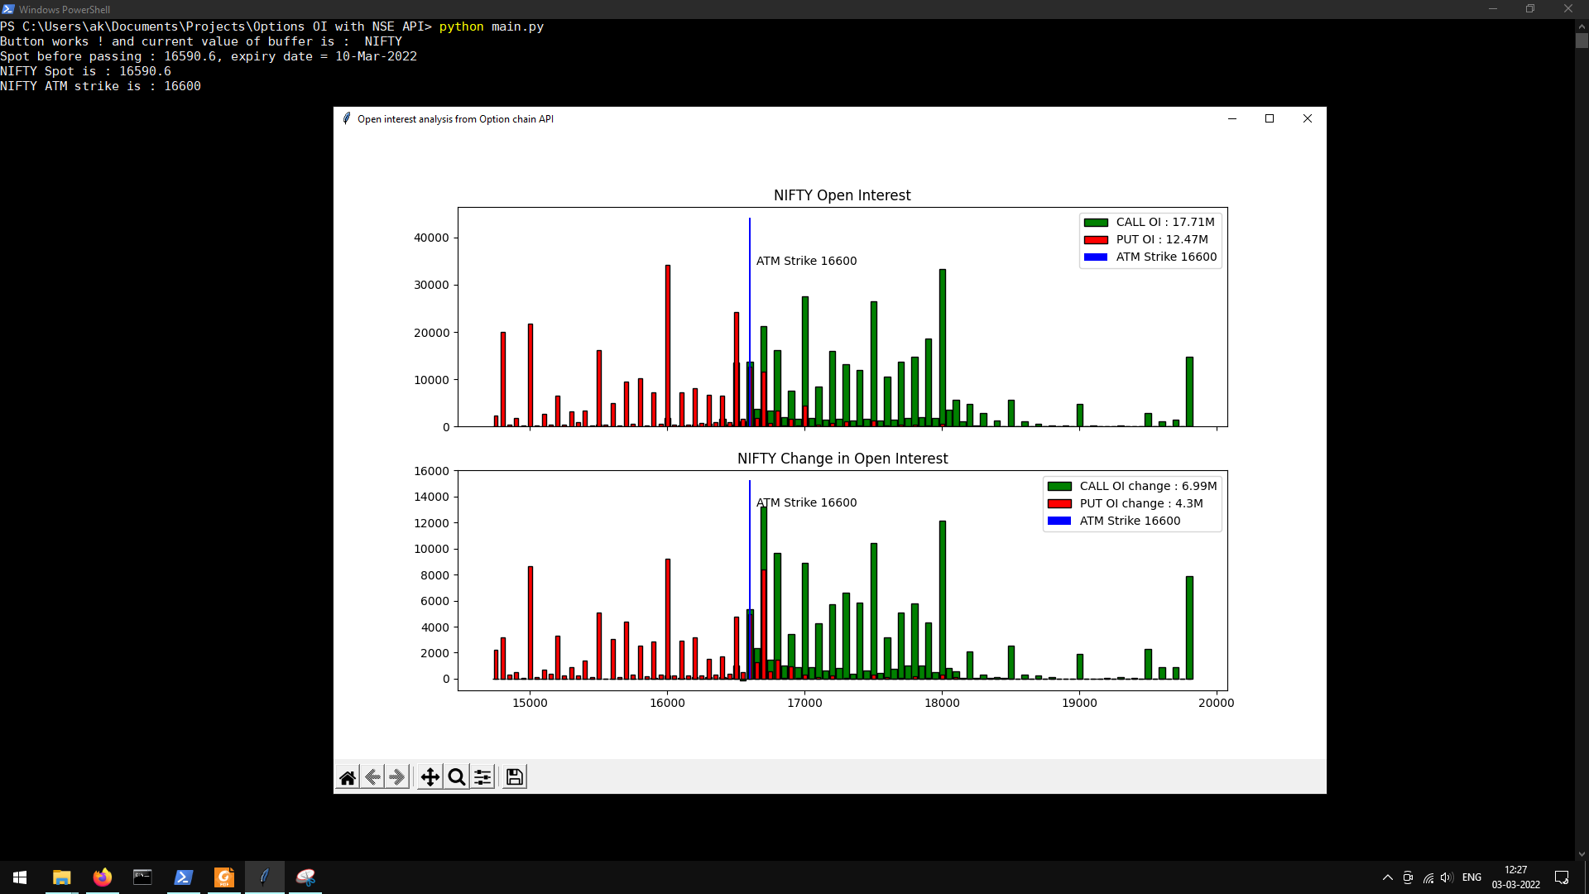Switch to PowerShell in the taskbar
The image size is (1589, 894).
pos(183,877)
